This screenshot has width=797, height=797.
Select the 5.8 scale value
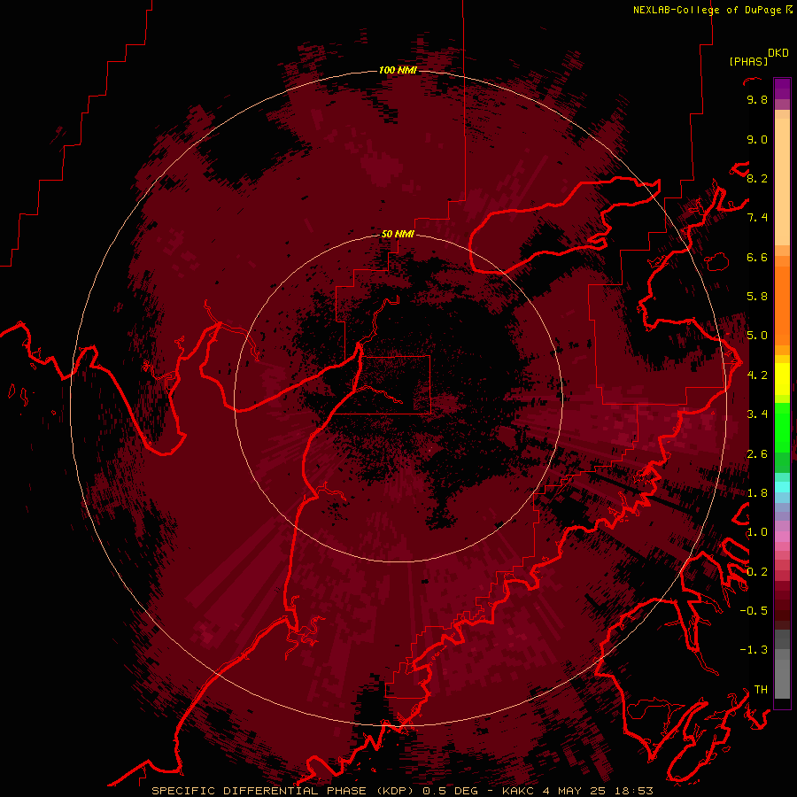[757, 297]
